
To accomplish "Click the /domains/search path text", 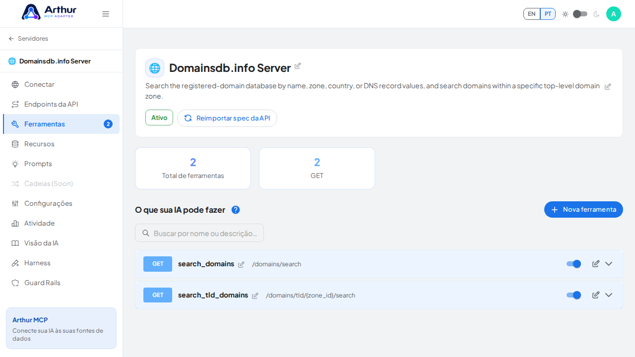I will click(x=276, y=264).
